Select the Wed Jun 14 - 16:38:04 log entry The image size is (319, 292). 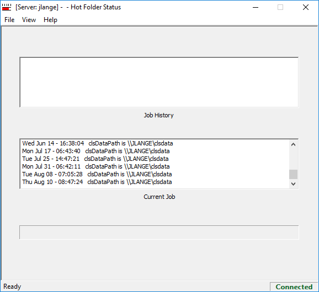98,143
